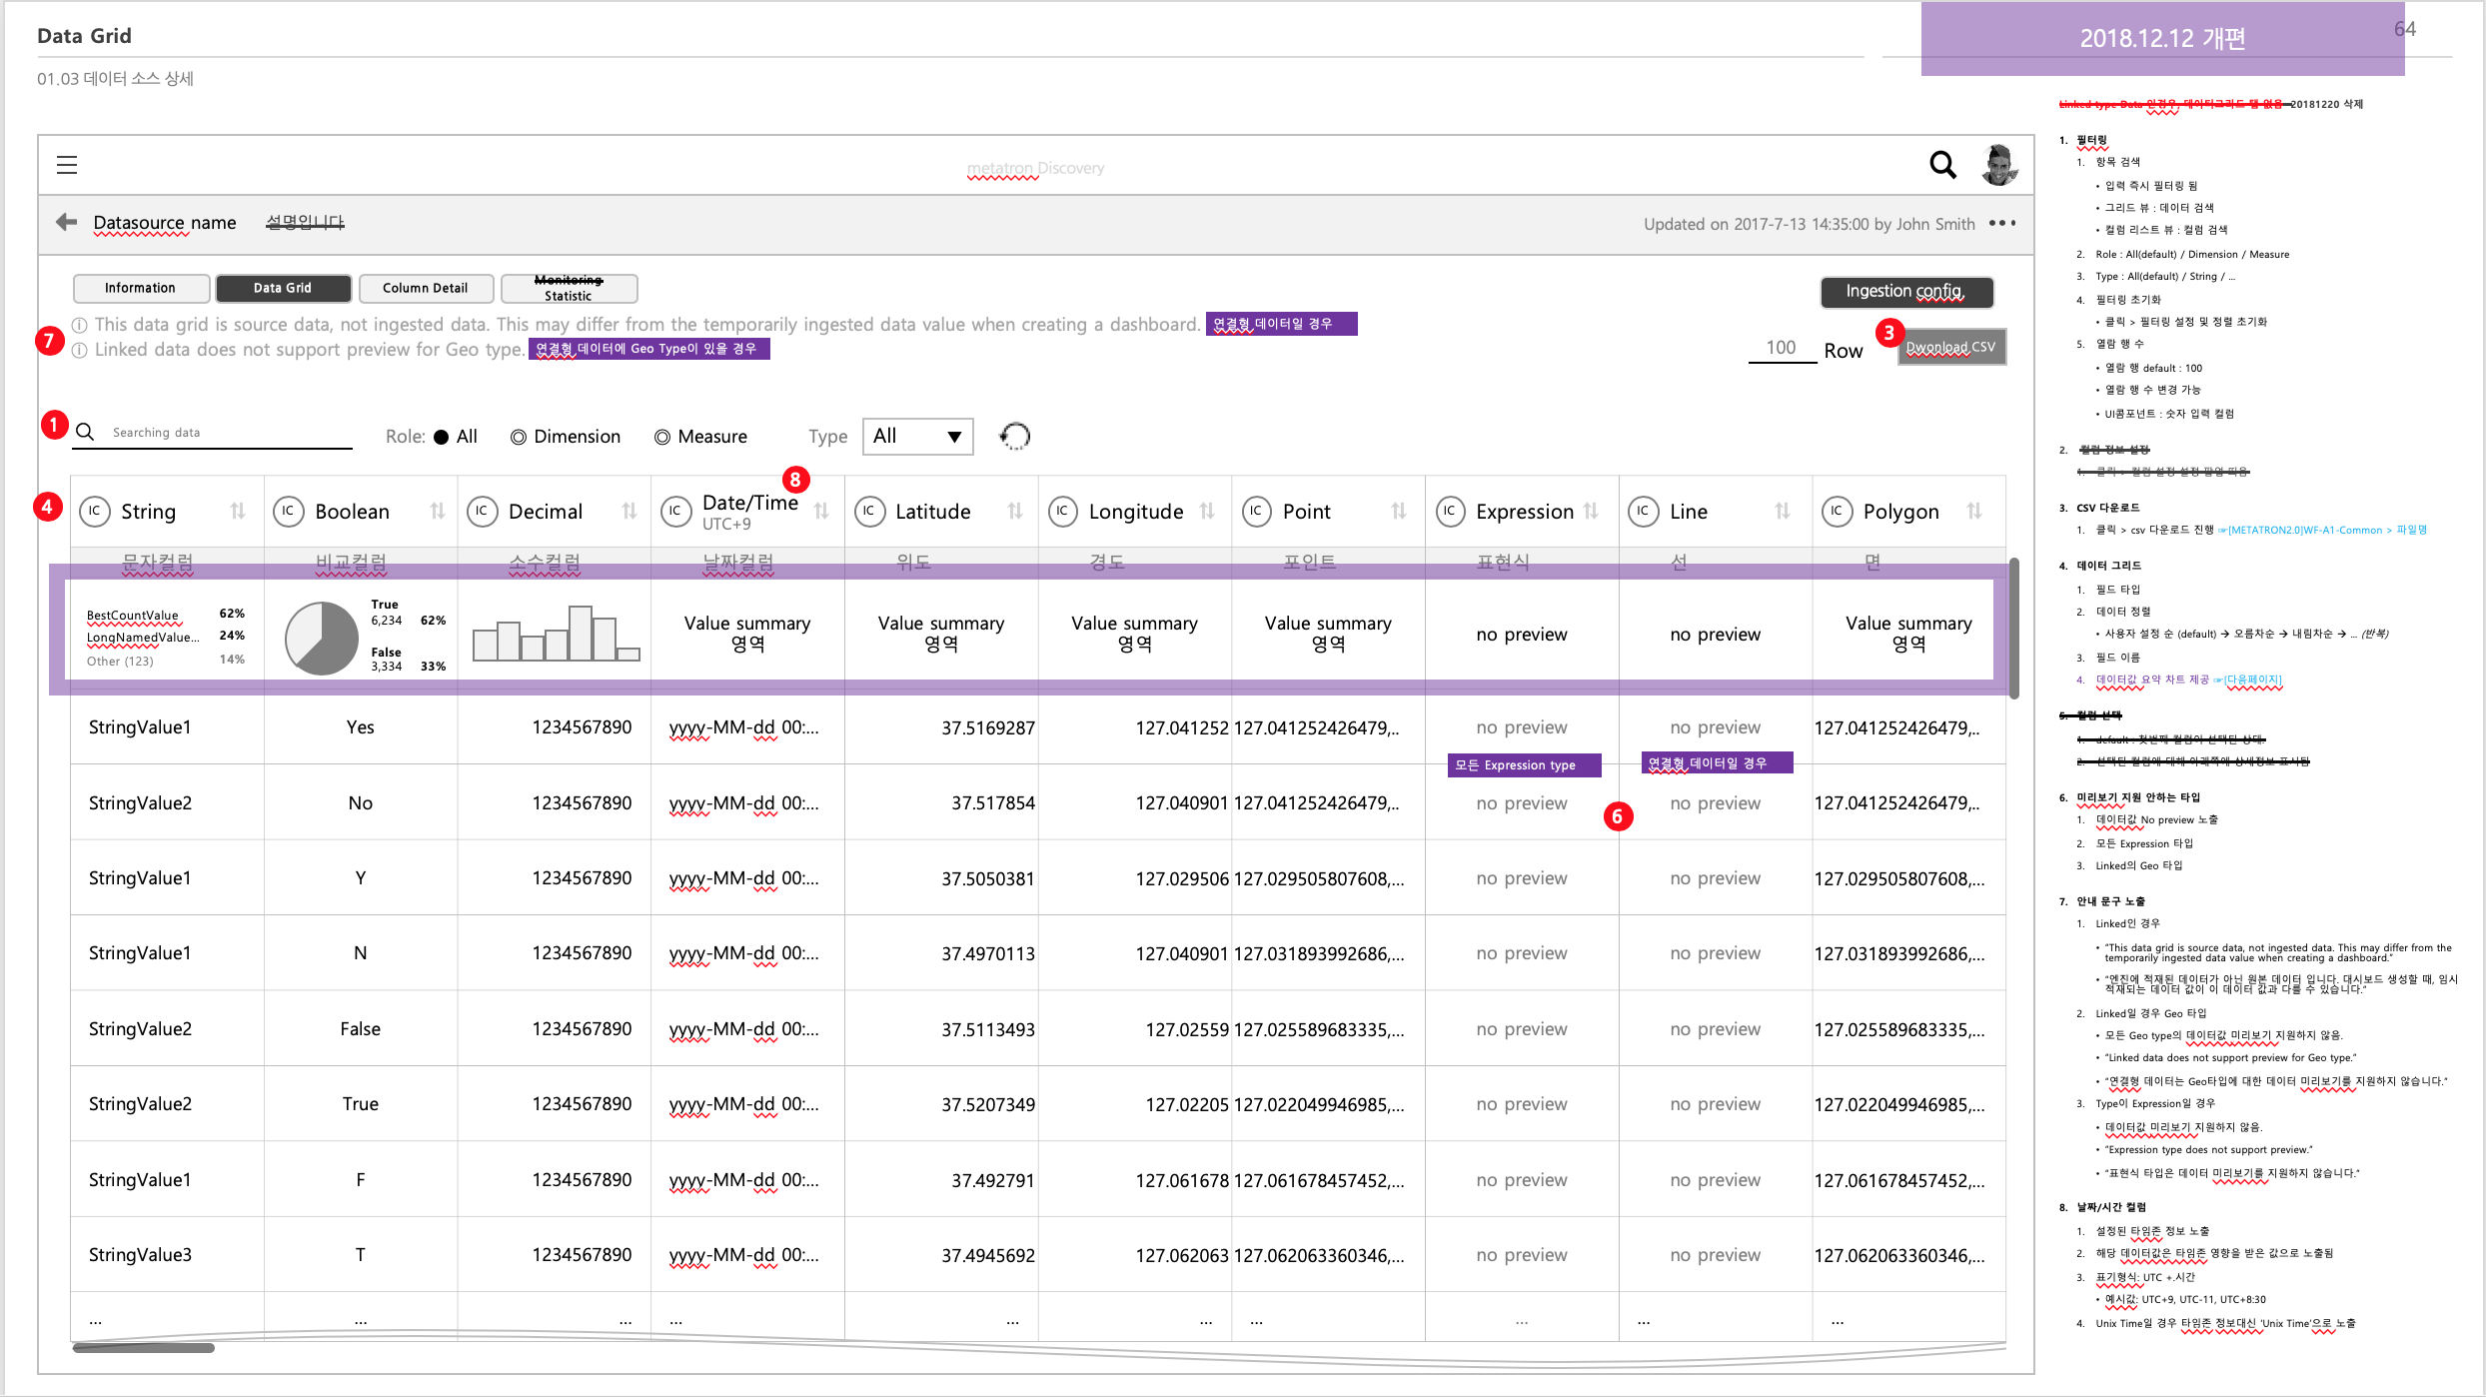The height and width of the screenshot is (1397, 2486).
Task: Open the Type dropdown showing All
Action: [x=917, y=436]
